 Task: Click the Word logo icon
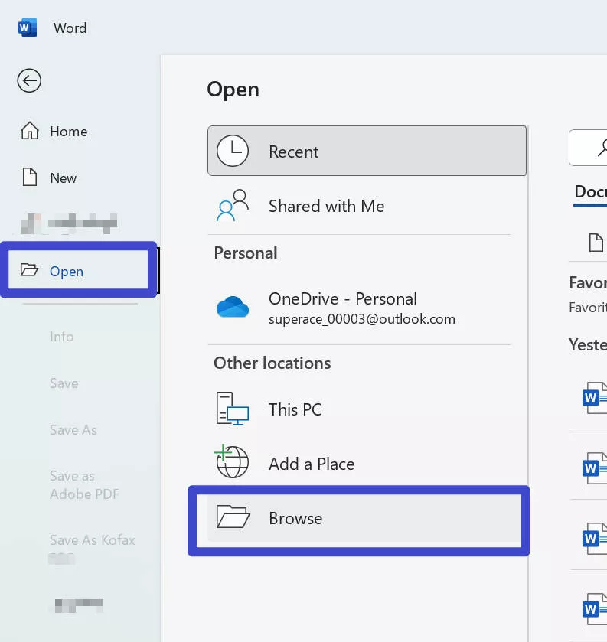(x=28, y=28)
